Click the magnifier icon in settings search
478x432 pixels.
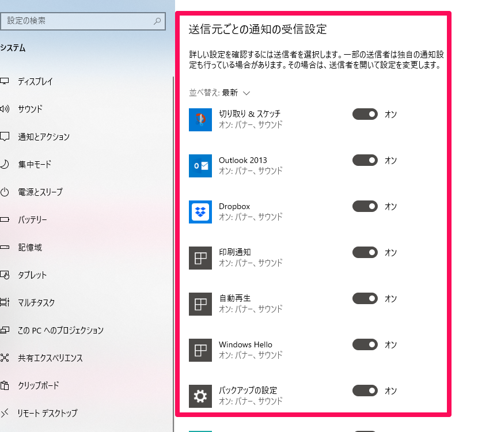(x=157, y=21)
